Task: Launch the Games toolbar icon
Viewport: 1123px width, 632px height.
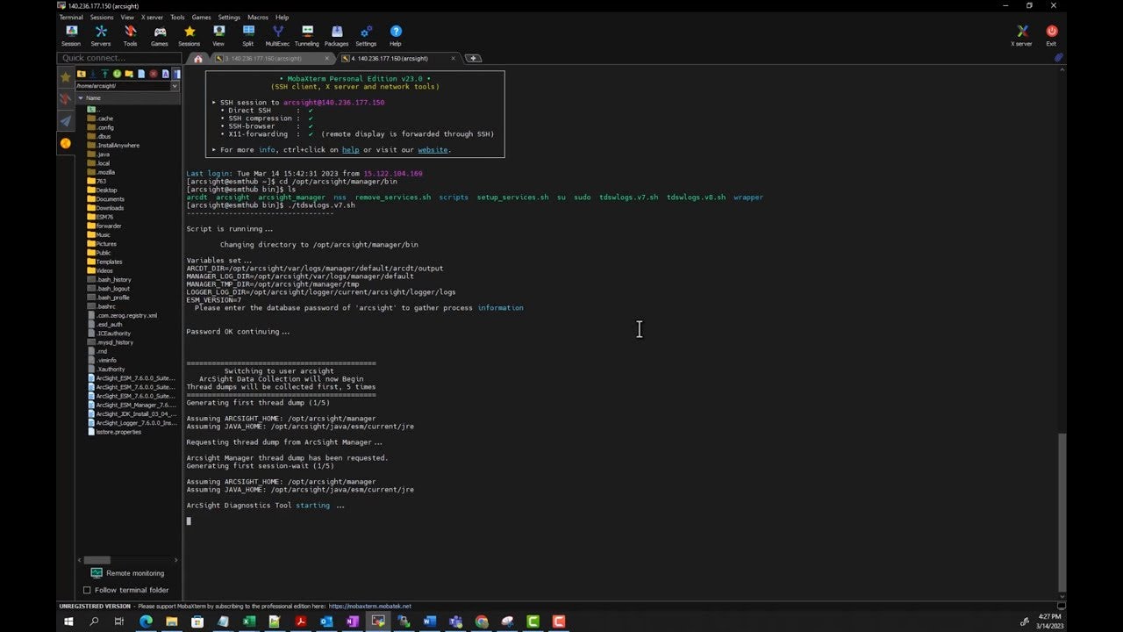Action: pos(160,35)
